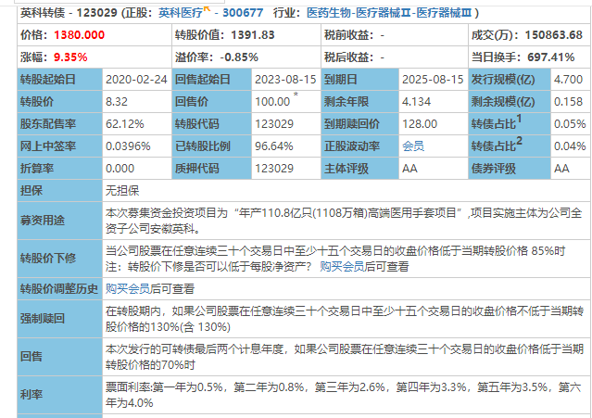Image resolution: width=592 pixels, height=418 pixels.
Task: Click the 股东配售率 header cell
Action: pyautogui.click(x=59, y=124)
